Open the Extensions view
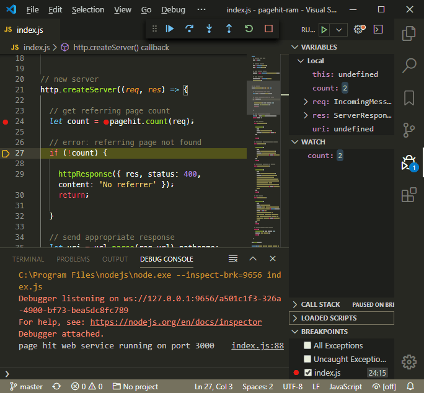This screenshot has width=424, height=393. (409, 195)
